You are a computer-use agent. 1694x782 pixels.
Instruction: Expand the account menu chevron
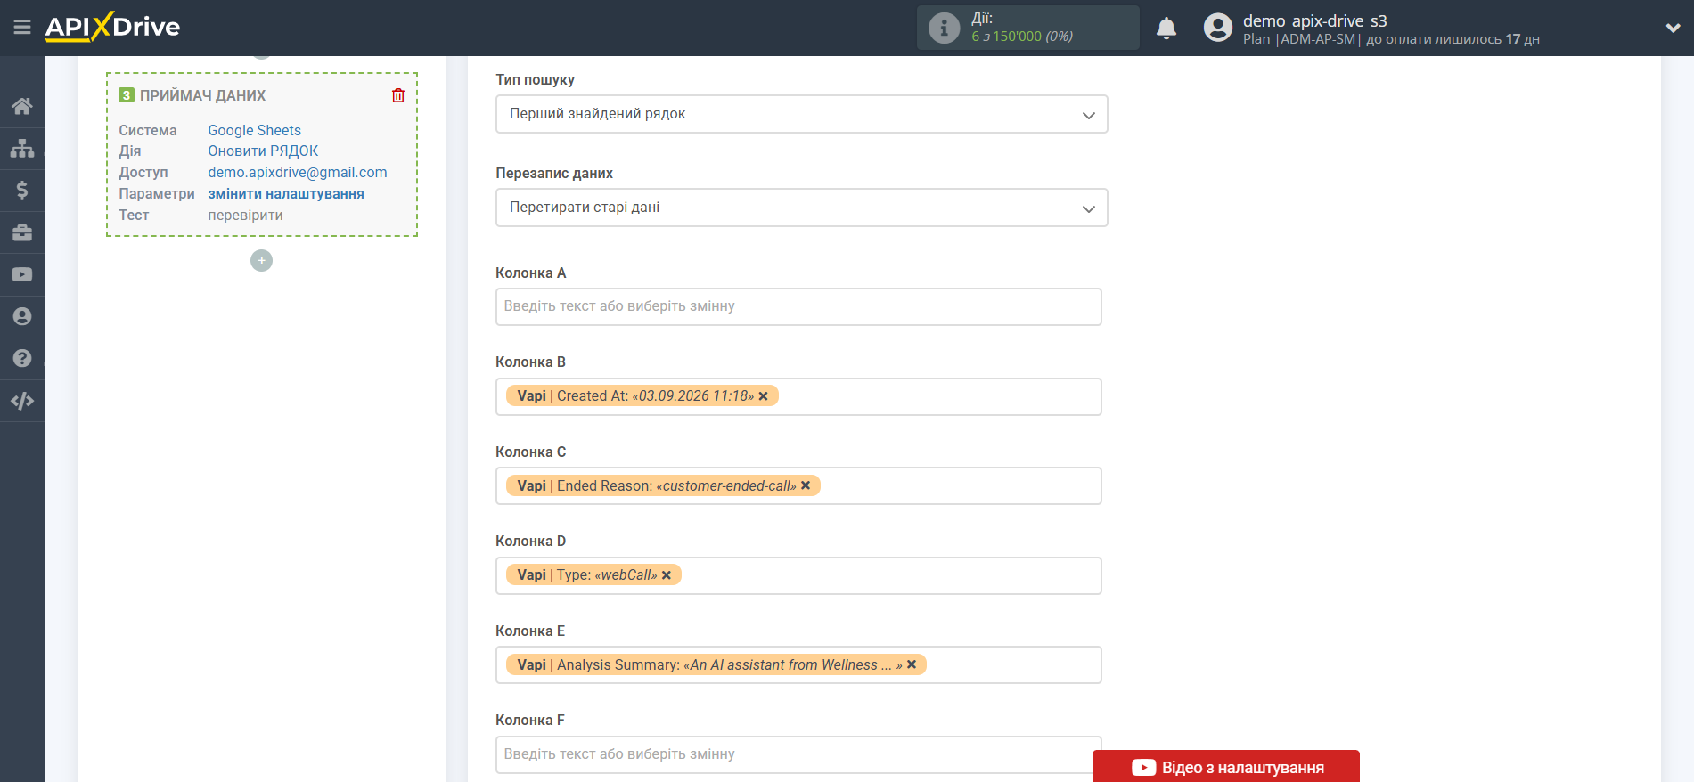point(1673,29)
